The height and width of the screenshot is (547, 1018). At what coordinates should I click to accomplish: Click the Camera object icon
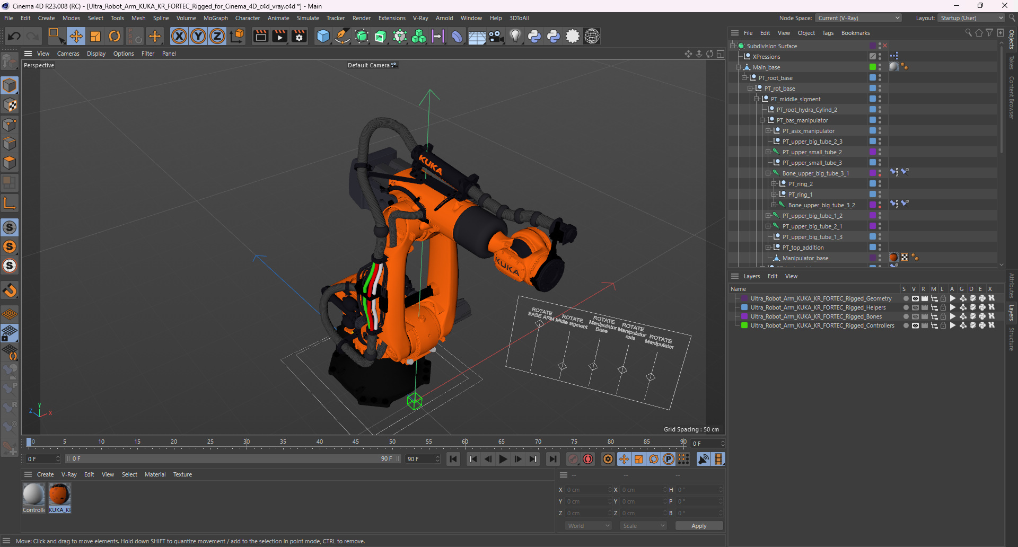point(496,36)
